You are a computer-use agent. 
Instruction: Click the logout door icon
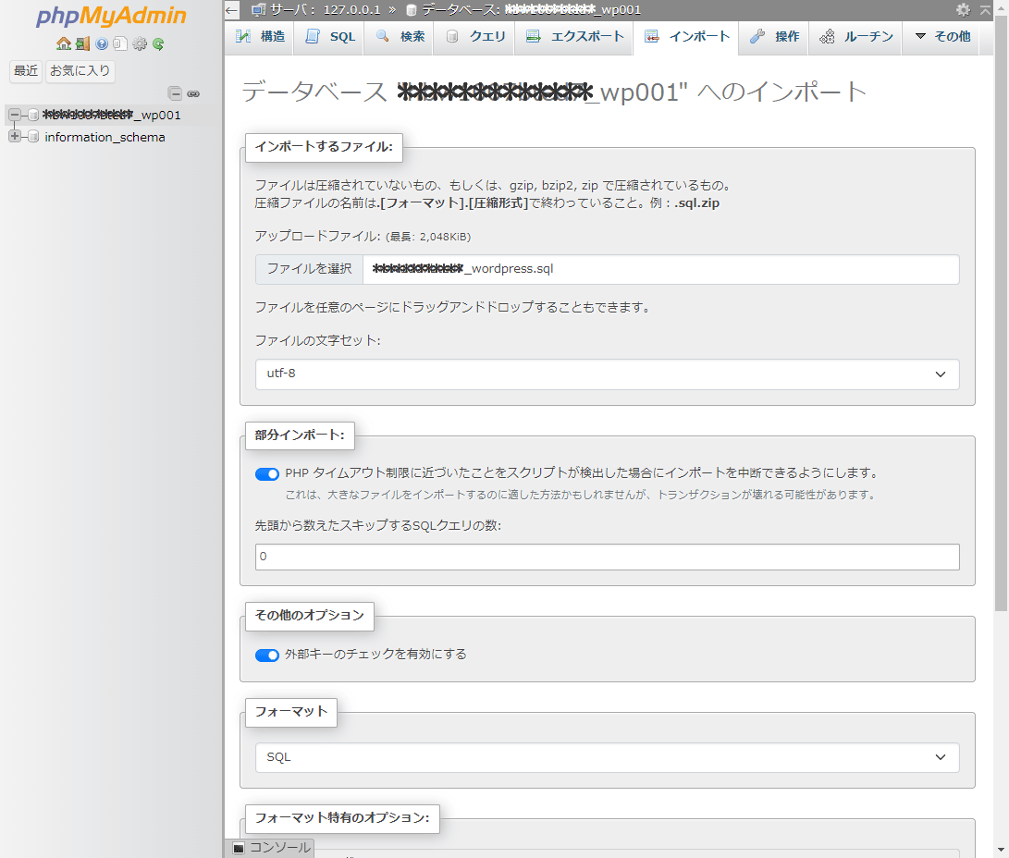coord(82,43)
